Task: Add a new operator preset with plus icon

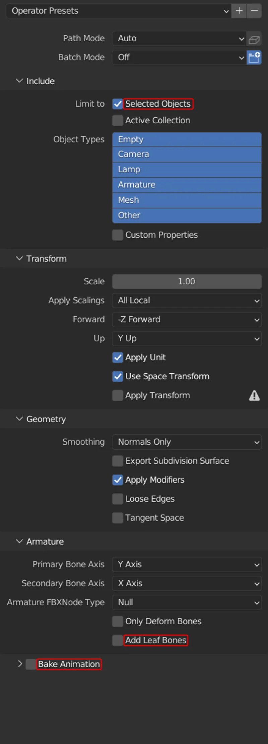Action: click(239, 11)
